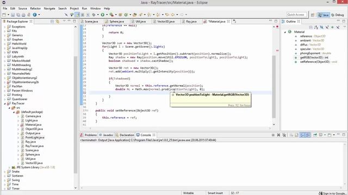This screenshot has height=195, width=348.
Task: Click the Package Explorer vertical scrollbar
Action: tap(76, 115)
